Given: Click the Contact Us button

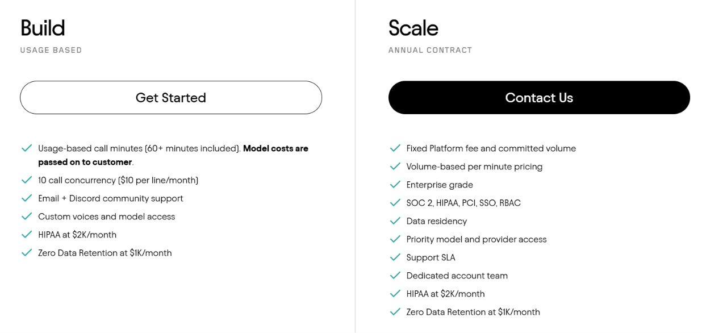Looking at the screenshot, I should pos(539,97).
